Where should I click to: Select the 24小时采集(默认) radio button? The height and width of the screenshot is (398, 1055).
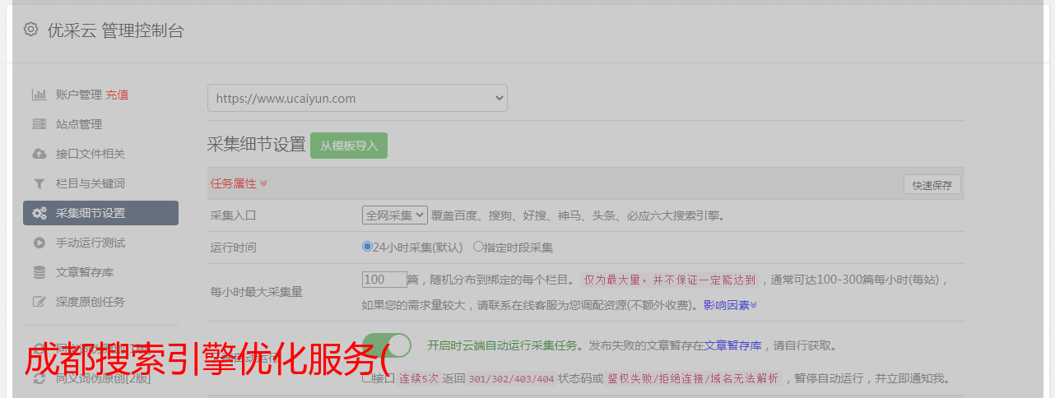pyautogui.click(x=367, y=246)
